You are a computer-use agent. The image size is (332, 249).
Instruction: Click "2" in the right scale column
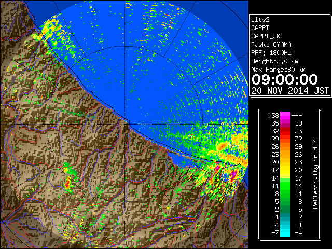pos(300,217)
